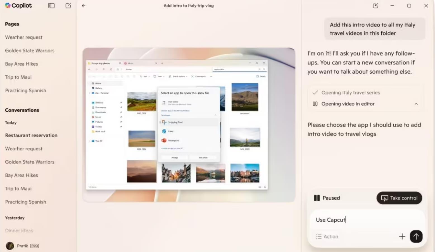
Task: Click Take control of the session
Action: [399, 198]
